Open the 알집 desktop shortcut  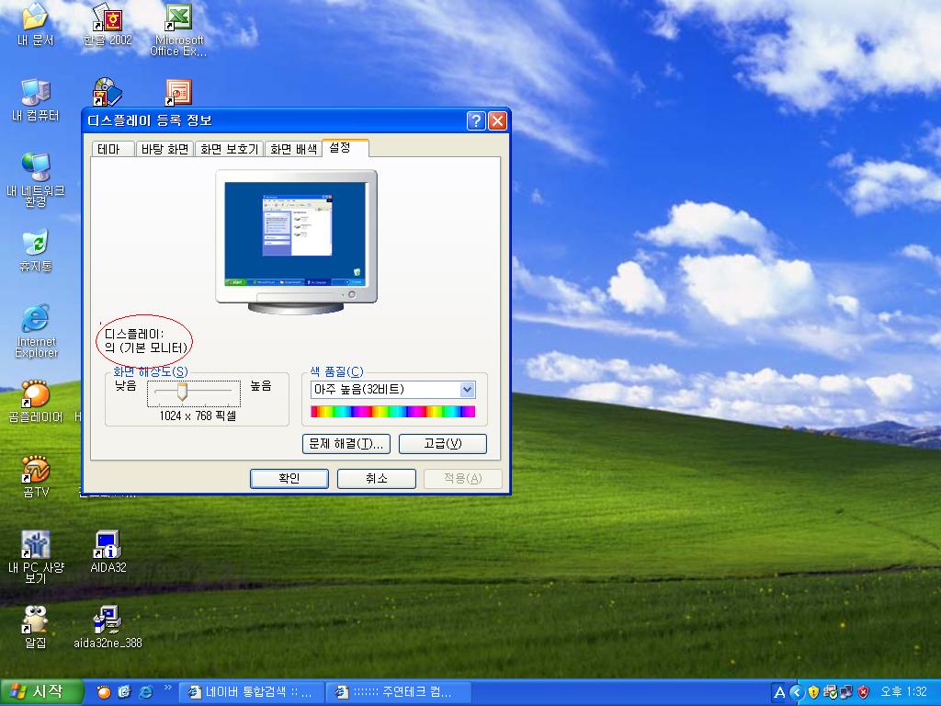pos(35,621)
